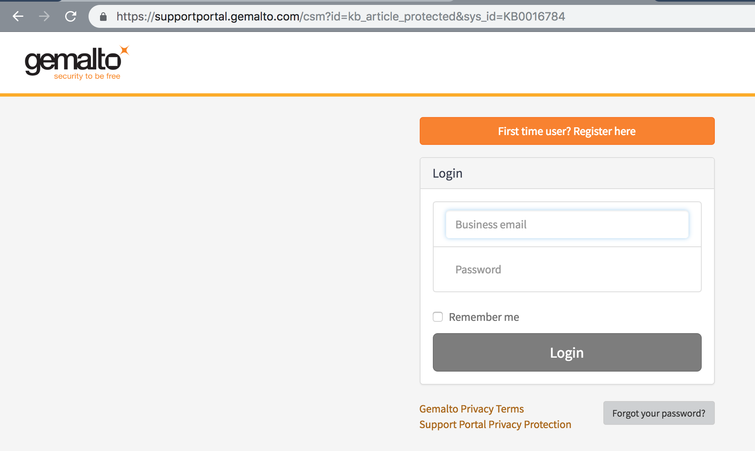Click the 'security to be free' tagline
Image resolution: width=755 pixels, height=451 pixels.
click(87, 76)
